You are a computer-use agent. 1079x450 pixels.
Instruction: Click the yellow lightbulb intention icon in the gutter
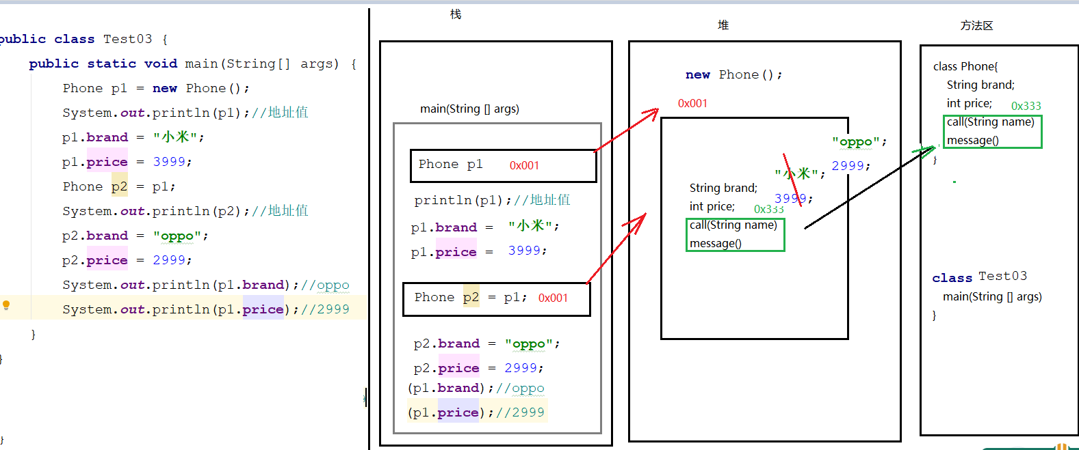coord(6,305)
